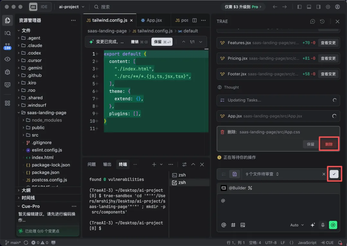Screen dimensions: 347x246
Task: Open terminal launch profile dropdown arrow
Action: pyautogui.click(x=161, y=164)
